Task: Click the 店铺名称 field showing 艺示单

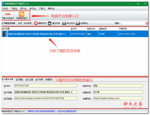Action: click(x=118, y=92)
